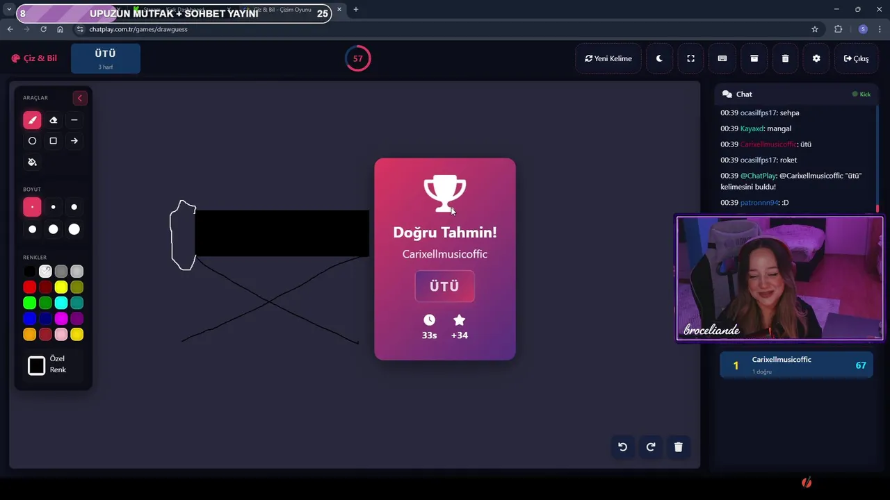
Task: Click the Çıkış exit button
Action: (x=856, y=58)
